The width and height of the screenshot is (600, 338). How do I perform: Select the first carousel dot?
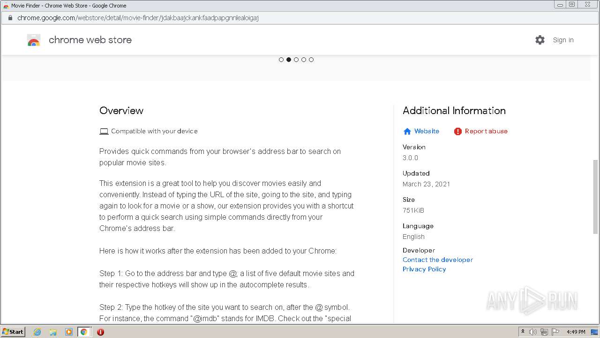281,60
